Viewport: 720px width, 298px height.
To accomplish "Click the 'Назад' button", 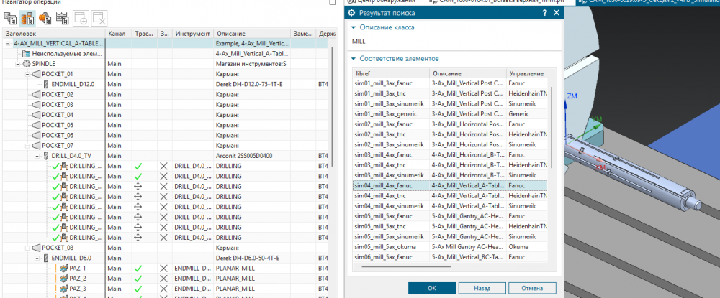I will pyautogui.click(x=482, y=287).
